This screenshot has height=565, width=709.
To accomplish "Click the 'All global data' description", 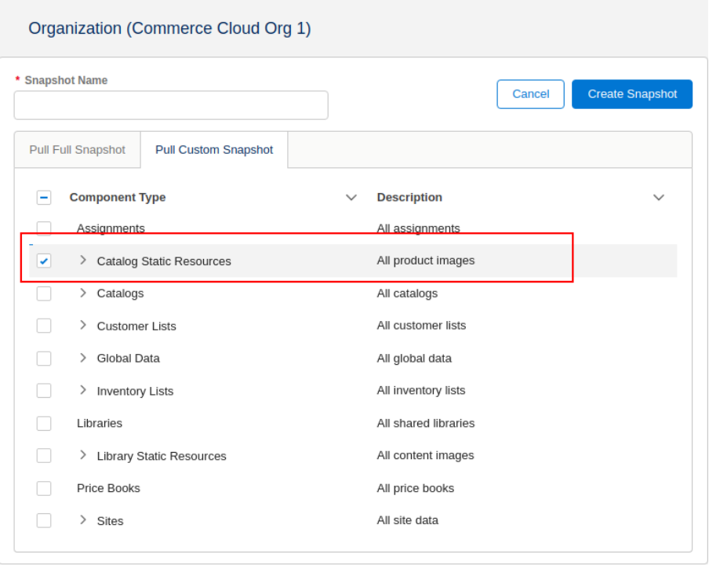I will (x=414, y=359).
